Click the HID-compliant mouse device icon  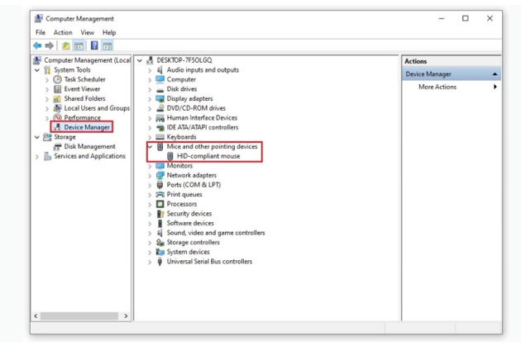click(170, 156)
